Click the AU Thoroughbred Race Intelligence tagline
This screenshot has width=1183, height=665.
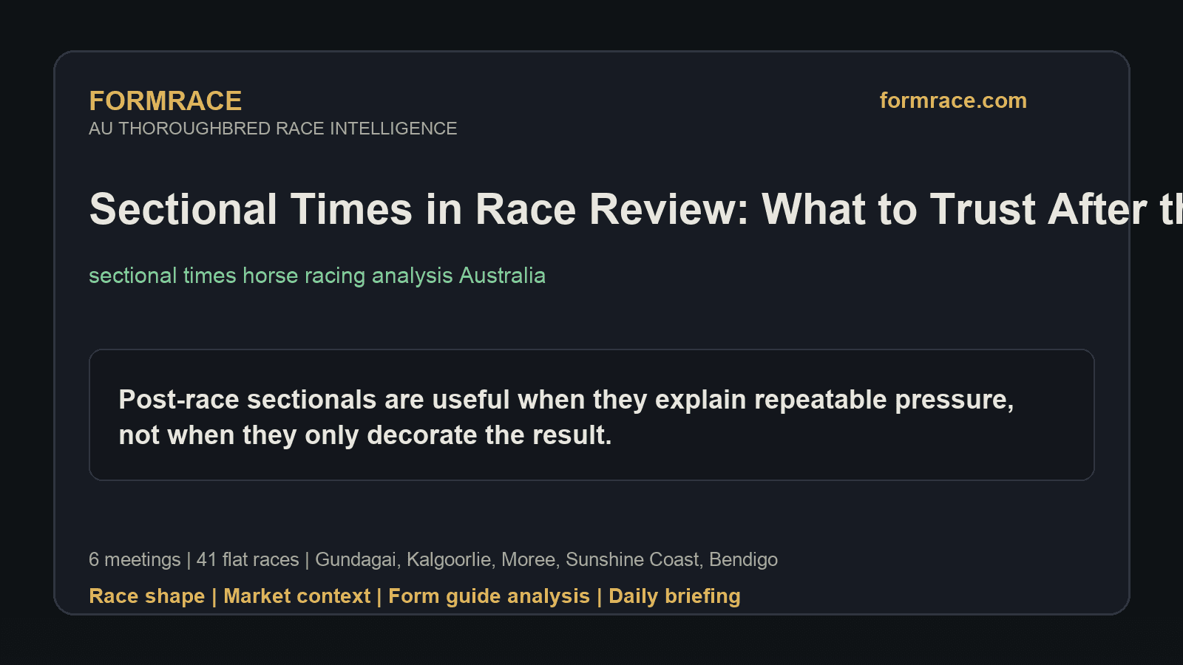[x=273, y=129]
